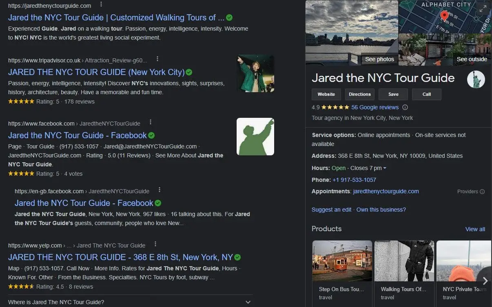
Task: Show next products with the right arrow
Action: [x=485, y=280]
